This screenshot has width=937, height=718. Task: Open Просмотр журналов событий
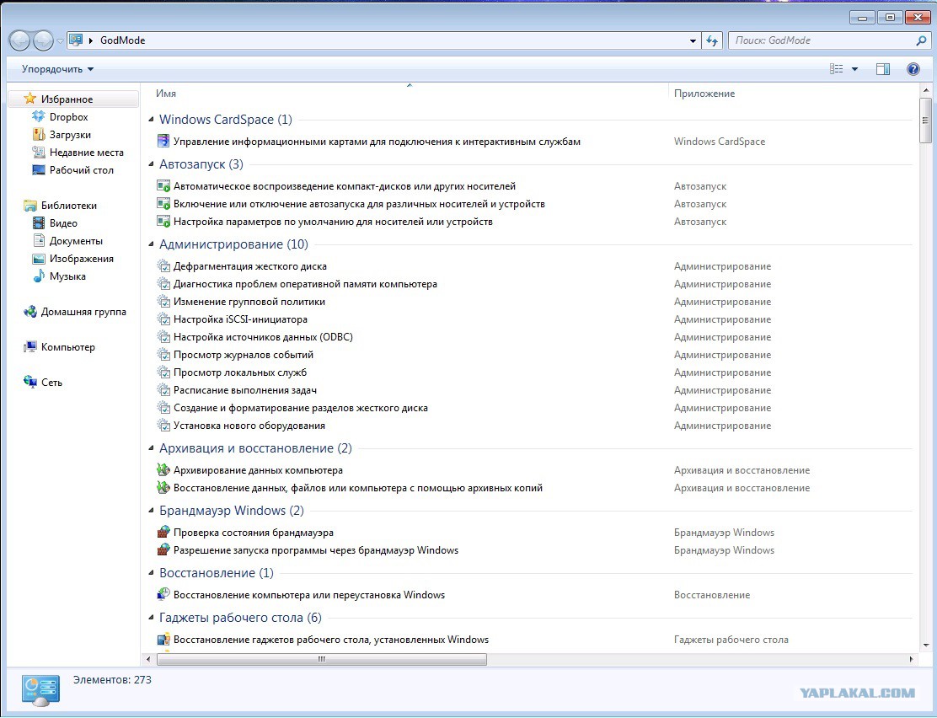[x=244, y=355]
